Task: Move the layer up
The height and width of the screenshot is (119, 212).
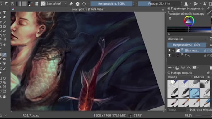Action: tap(189, 68)
